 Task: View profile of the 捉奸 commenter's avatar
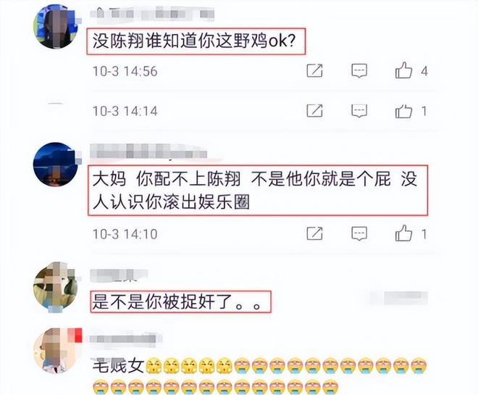(56, 288)
